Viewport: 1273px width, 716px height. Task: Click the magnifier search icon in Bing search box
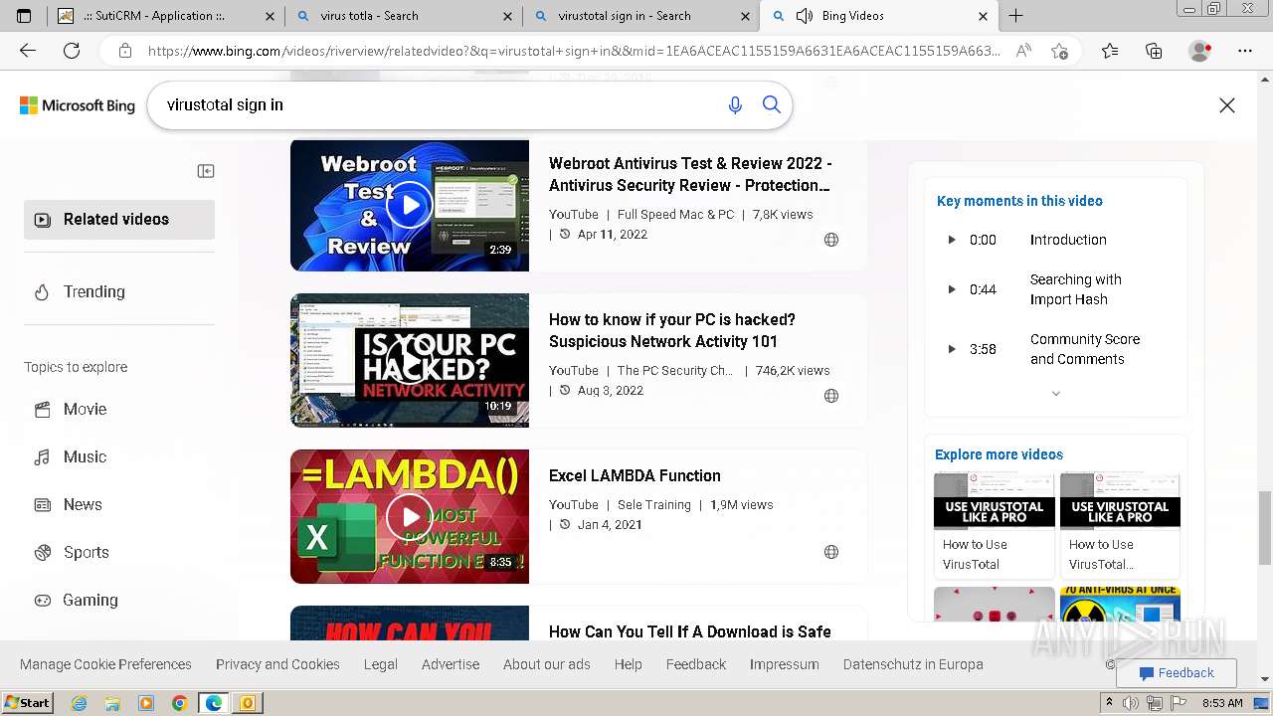(772, 104)
